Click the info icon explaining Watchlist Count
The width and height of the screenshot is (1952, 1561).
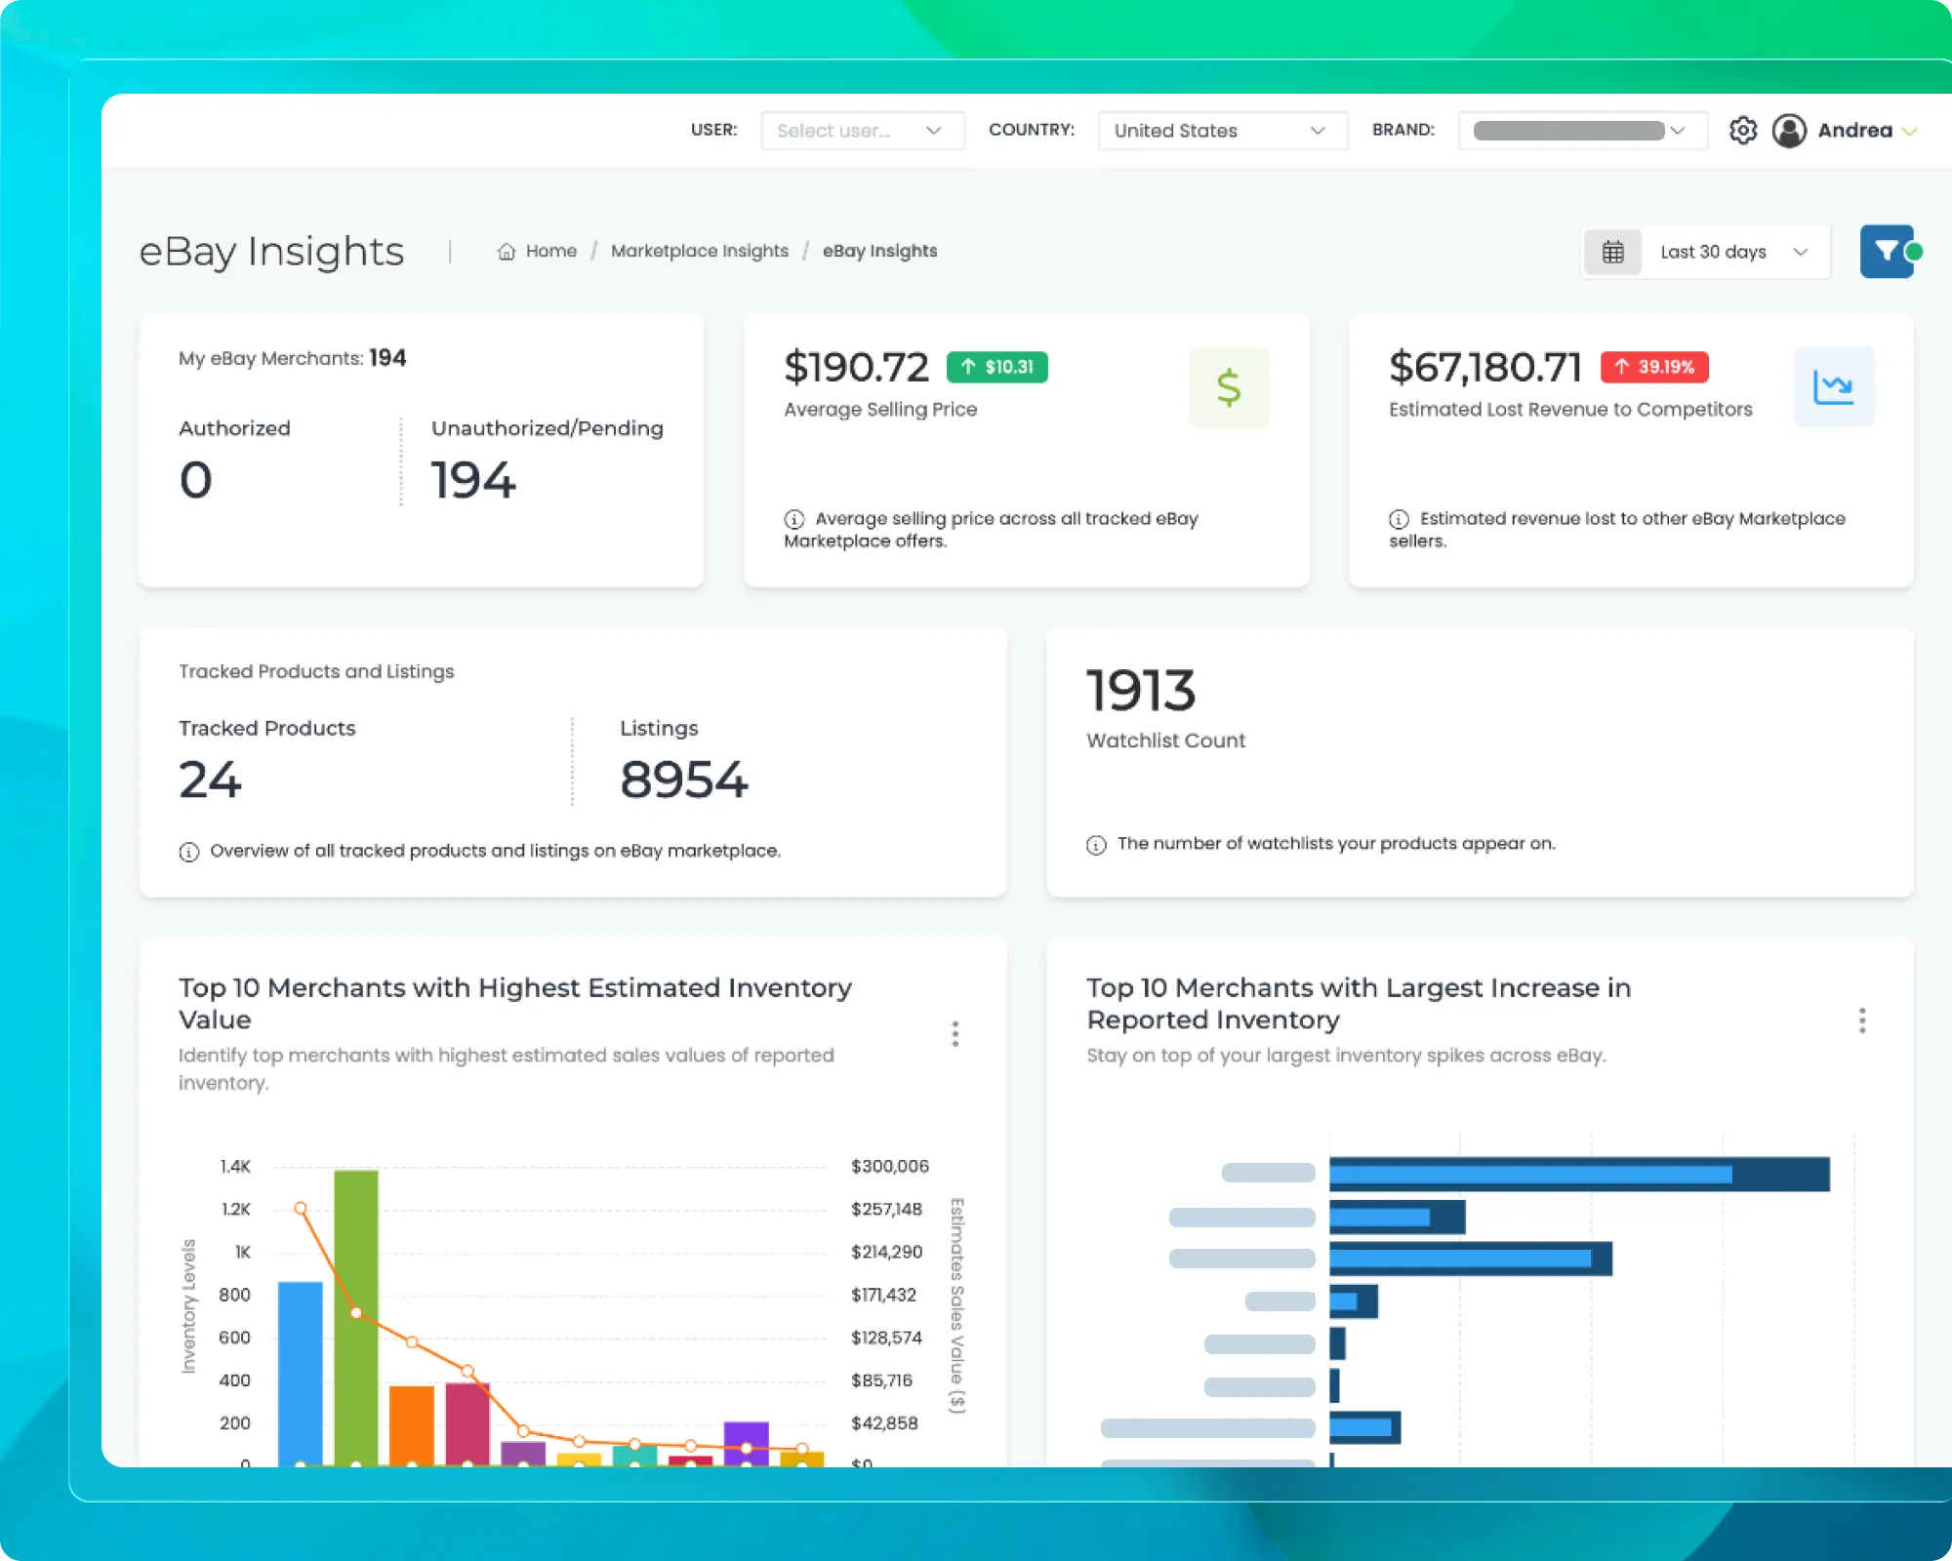point(1095,843)
